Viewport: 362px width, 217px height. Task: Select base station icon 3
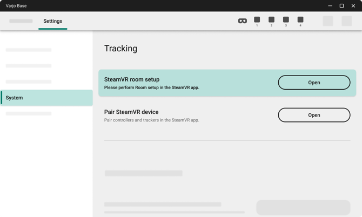[x=286, y=20]
